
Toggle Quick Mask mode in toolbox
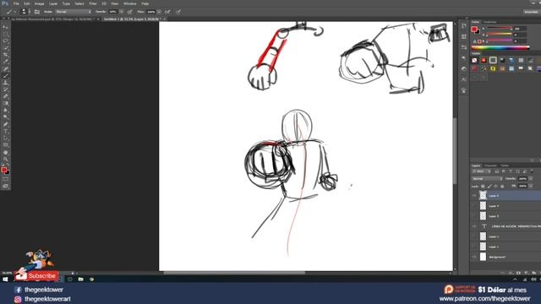pos(5,179)
